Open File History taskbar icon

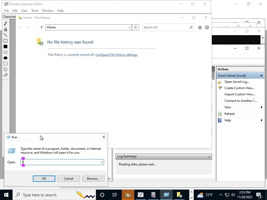pyautogui.click(x=179, y=195)
